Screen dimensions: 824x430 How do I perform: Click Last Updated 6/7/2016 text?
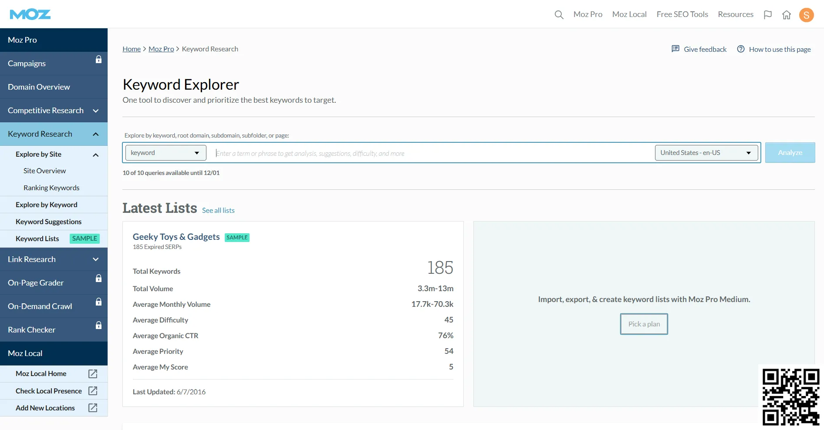click(169, 392)
